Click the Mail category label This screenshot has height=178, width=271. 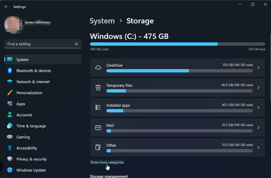click(x=110, y=125)
